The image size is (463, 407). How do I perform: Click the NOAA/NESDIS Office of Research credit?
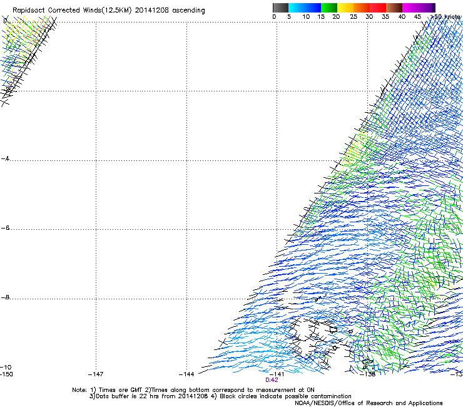369,403
